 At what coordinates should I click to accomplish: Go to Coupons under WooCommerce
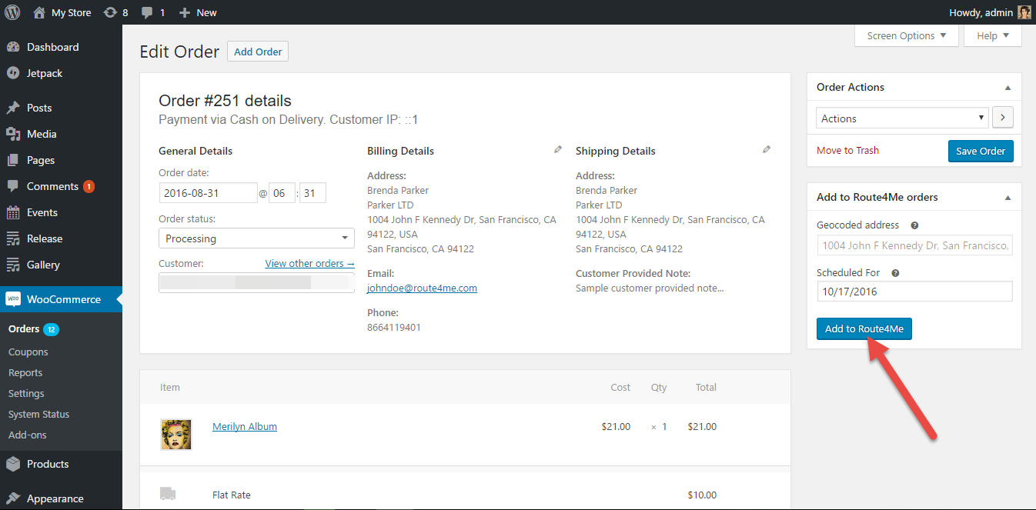click(28, 352)
